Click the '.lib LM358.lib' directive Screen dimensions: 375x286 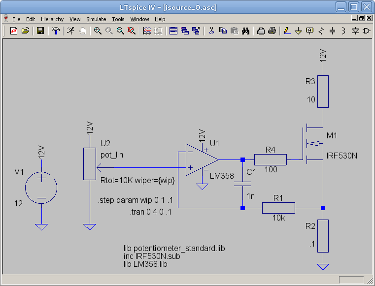pos(145,264)
